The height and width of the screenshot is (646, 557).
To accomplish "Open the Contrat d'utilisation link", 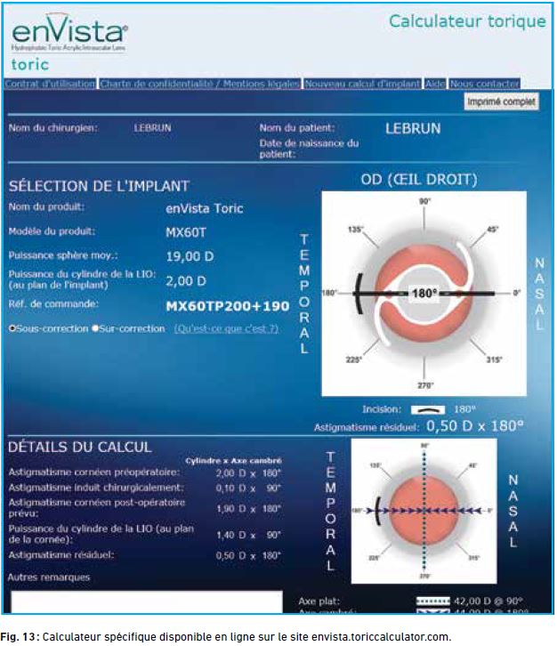I will (x=50, y=84).
